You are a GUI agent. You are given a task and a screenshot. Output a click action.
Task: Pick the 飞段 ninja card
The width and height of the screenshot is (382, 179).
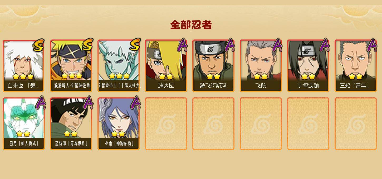[261, 66]
